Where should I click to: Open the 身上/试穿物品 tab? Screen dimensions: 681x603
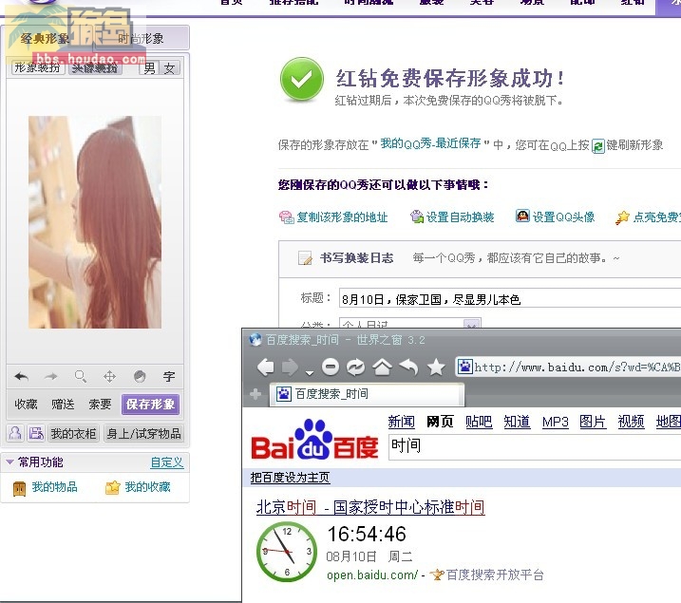tap(143, 433)
